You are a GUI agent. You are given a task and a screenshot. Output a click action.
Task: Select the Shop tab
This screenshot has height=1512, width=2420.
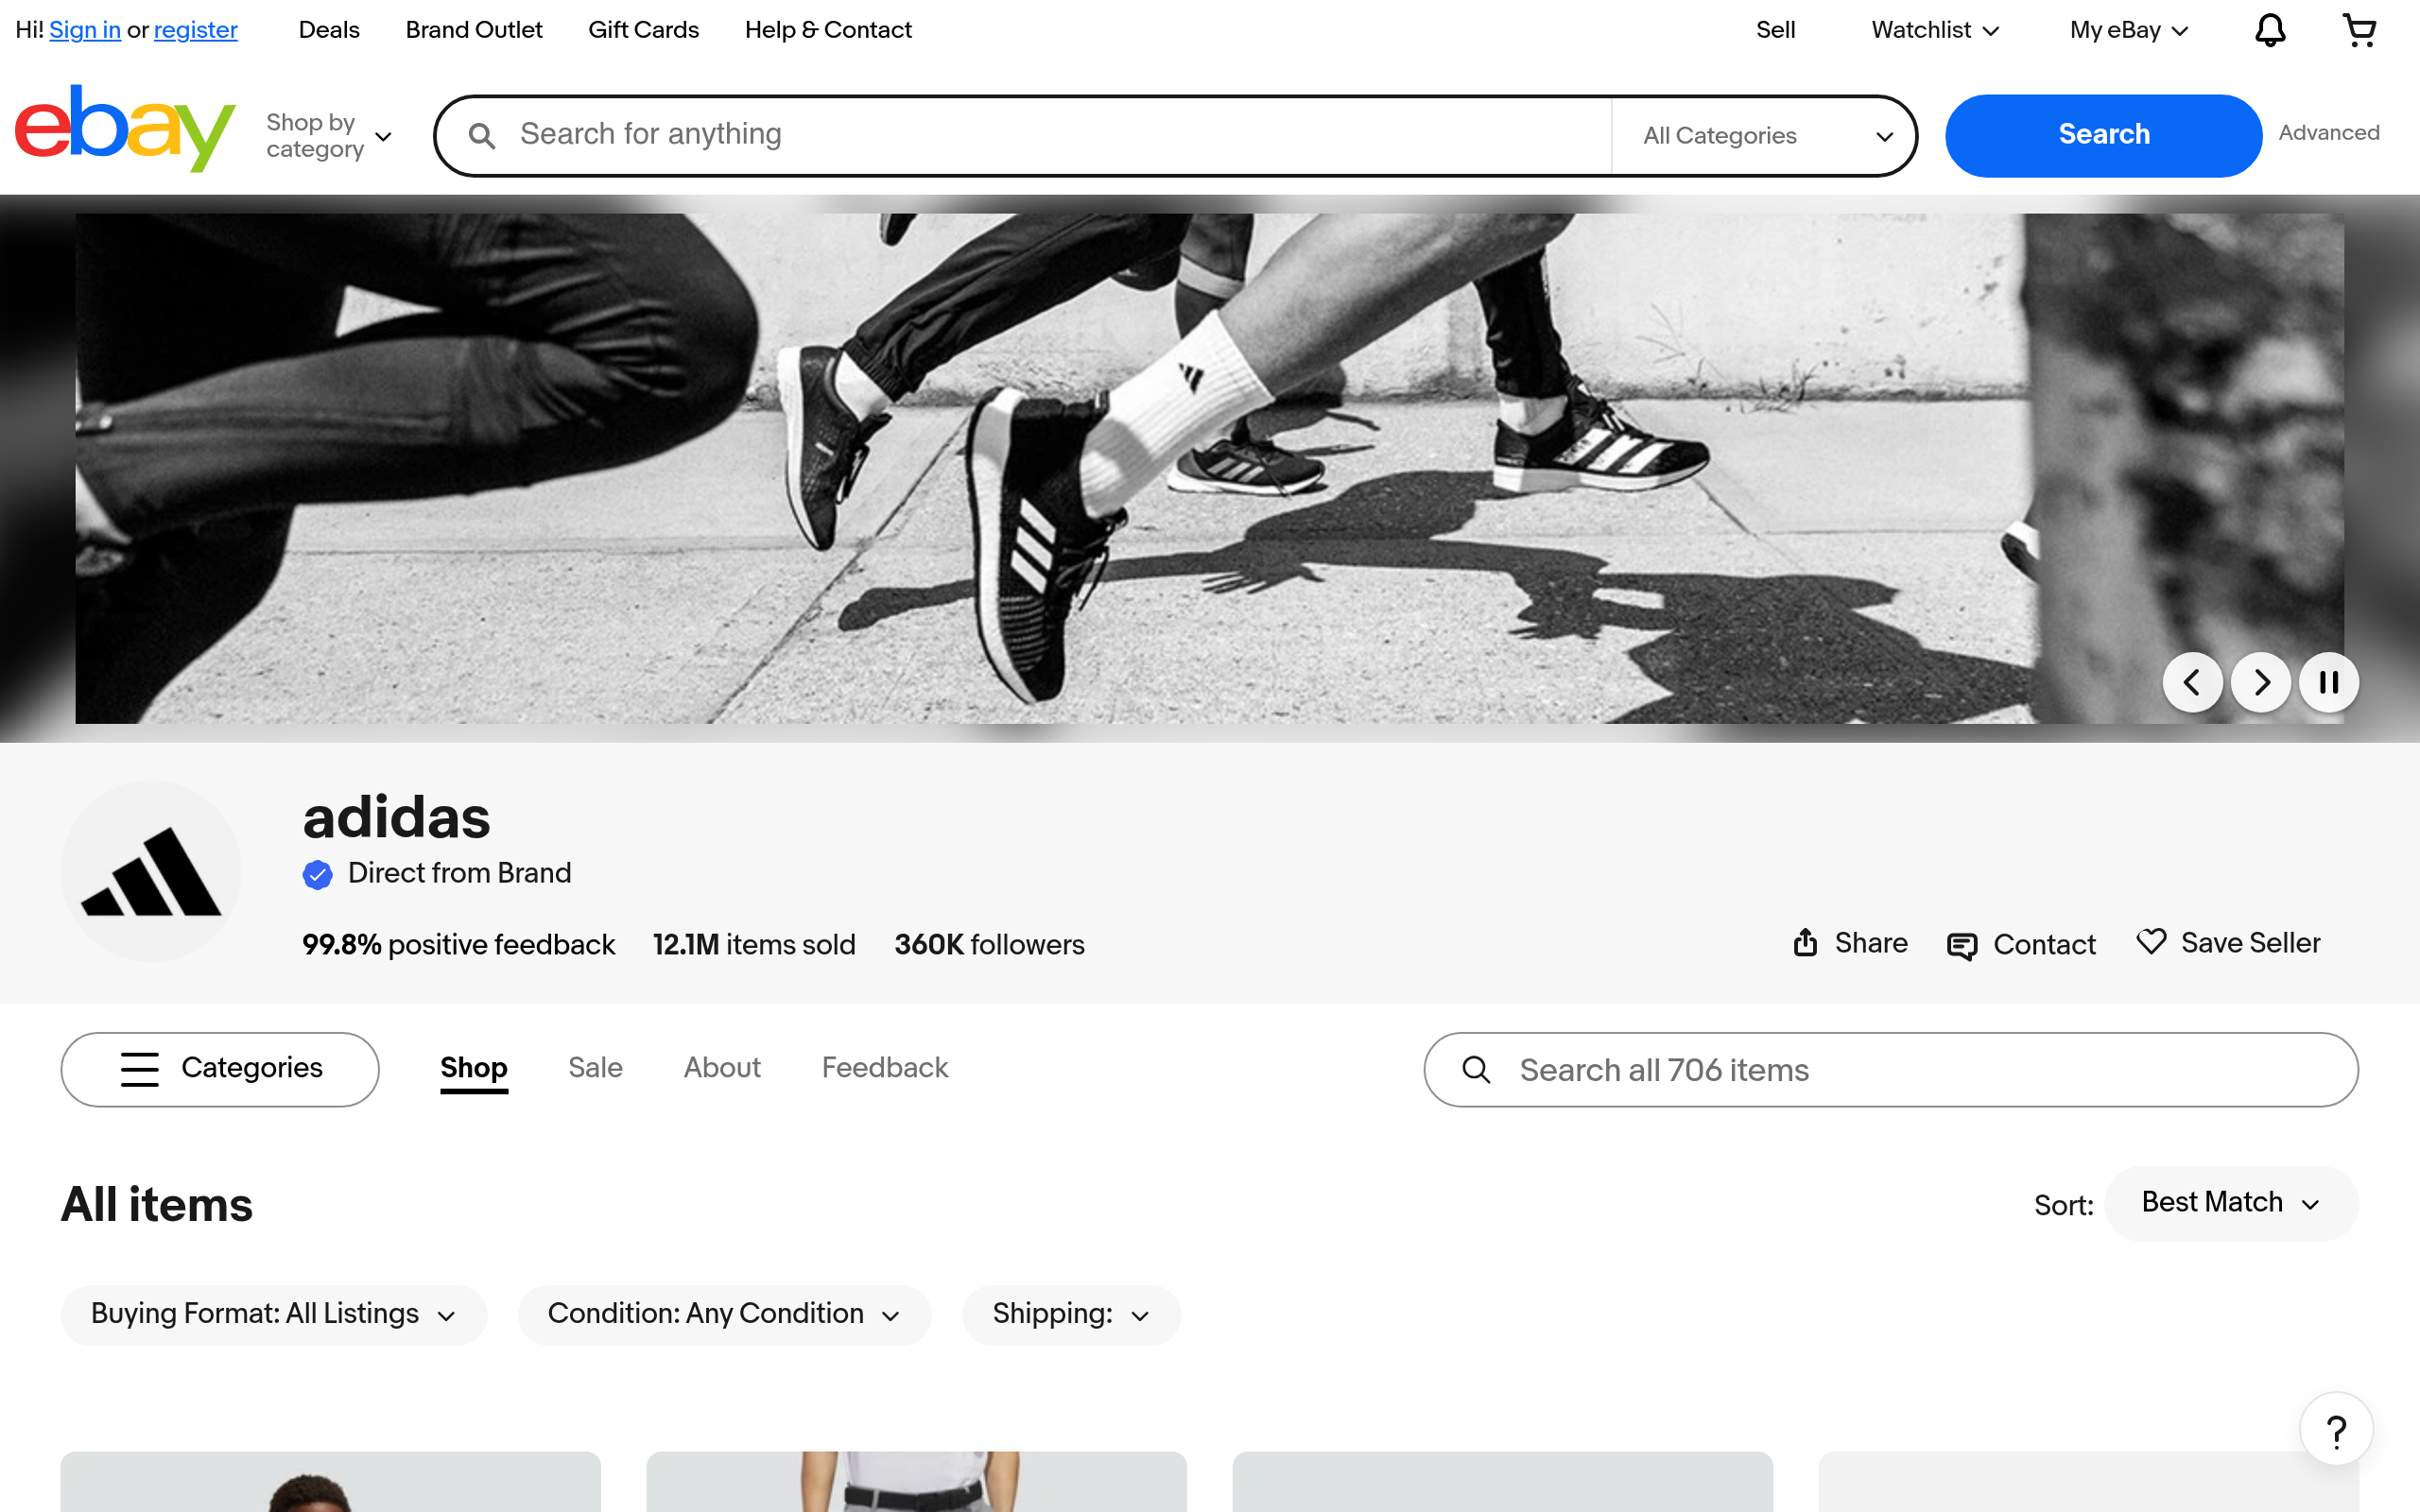point(474,1068)
